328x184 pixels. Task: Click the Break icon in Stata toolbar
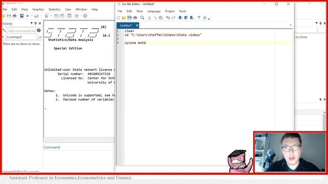pos(85,16)
